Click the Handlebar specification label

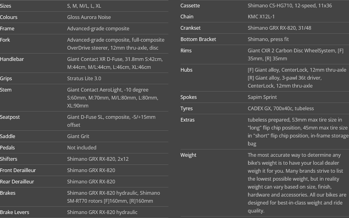click(x=12, y=59)
